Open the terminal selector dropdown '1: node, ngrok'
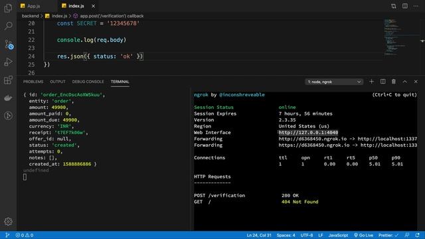The width and height of the screenshot is (425, 239). click(333, 82)
